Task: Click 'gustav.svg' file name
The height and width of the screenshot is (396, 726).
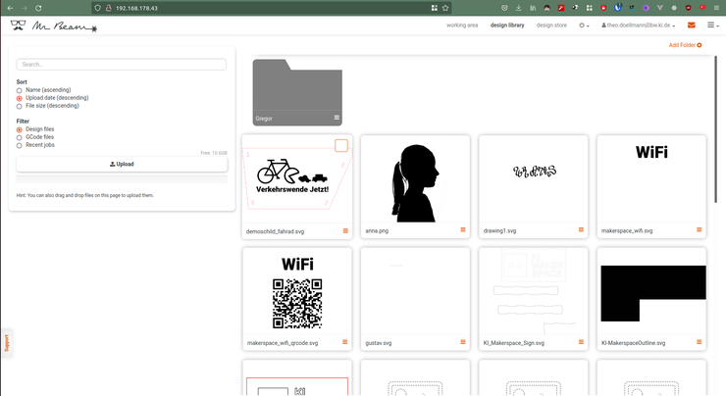Action: [379, 343]
